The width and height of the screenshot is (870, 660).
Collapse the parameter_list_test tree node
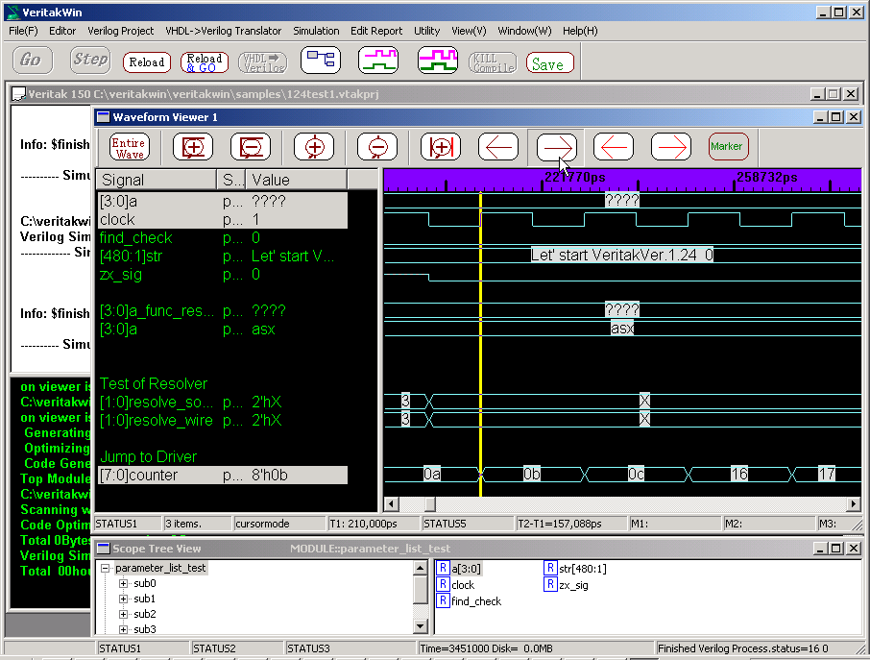click(105, 568)
